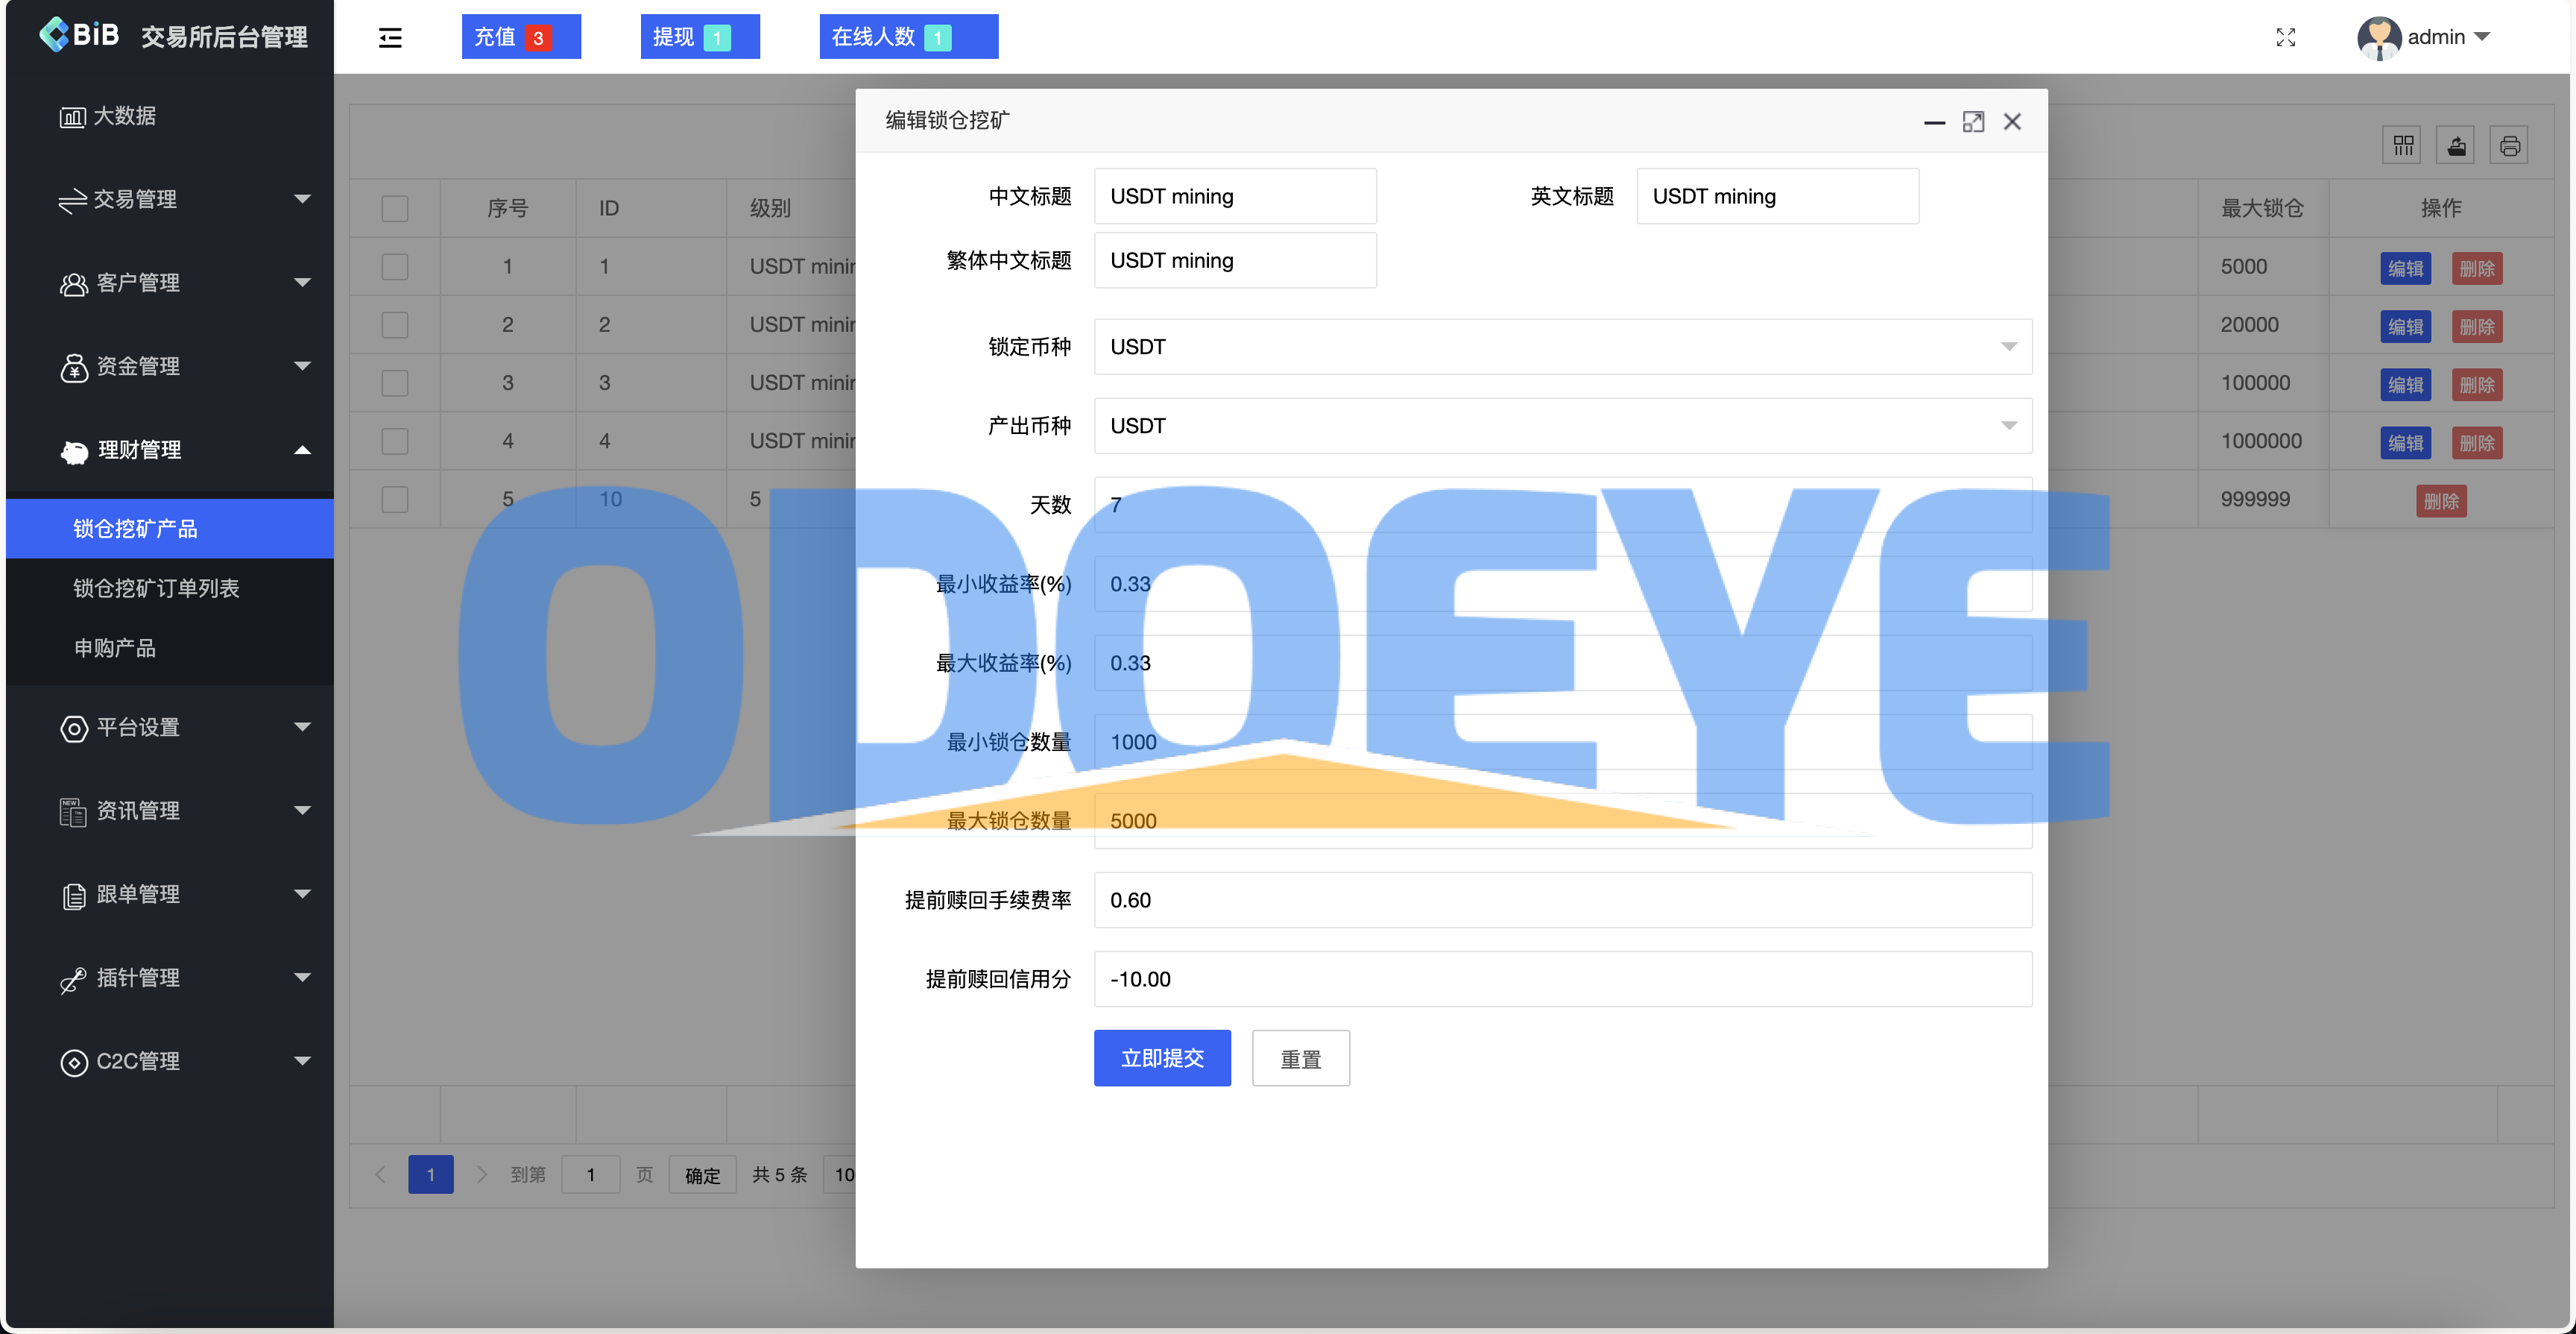Open the 锁仓挖矿订单列表 menu item

click(170, 588)
